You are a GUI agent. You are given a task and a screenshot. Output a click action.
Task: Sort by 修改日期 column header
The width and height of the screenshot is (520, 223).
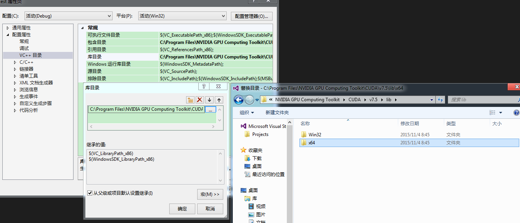pos(410,123)
